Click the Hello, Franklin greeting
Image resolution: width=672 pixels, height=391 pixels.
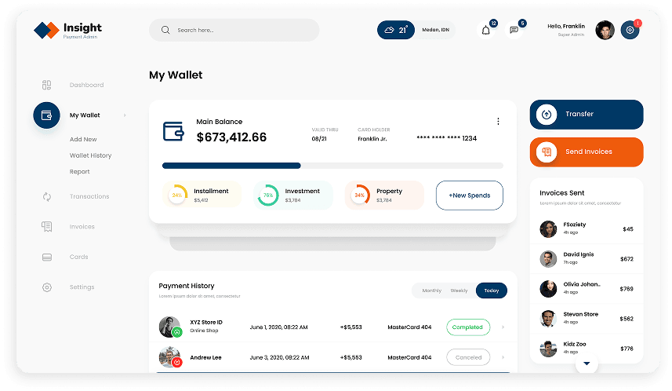[566, 26]
